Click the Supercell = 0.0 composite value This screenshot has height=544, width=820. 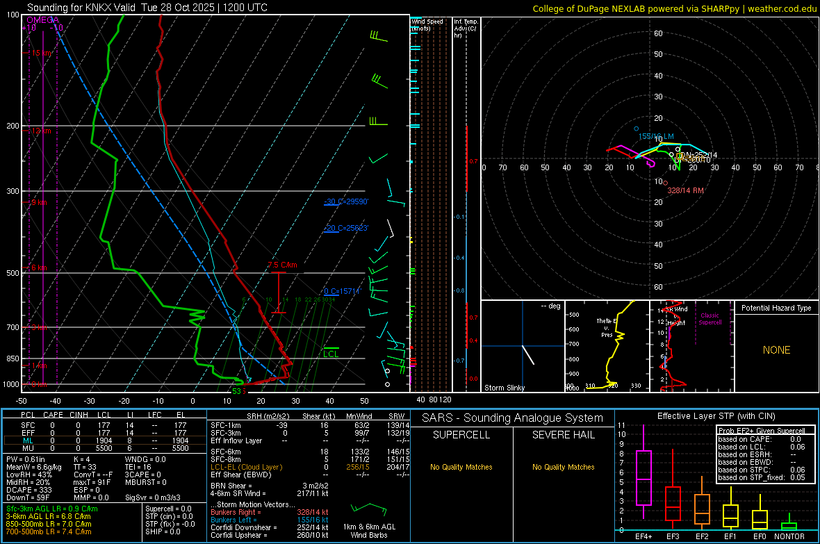pyautogui.click(x=168, y=509)
